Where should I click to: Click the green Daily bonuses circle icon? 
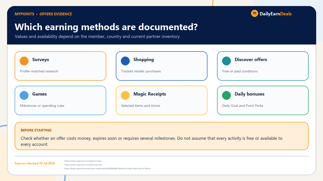[x=227, y=95]
